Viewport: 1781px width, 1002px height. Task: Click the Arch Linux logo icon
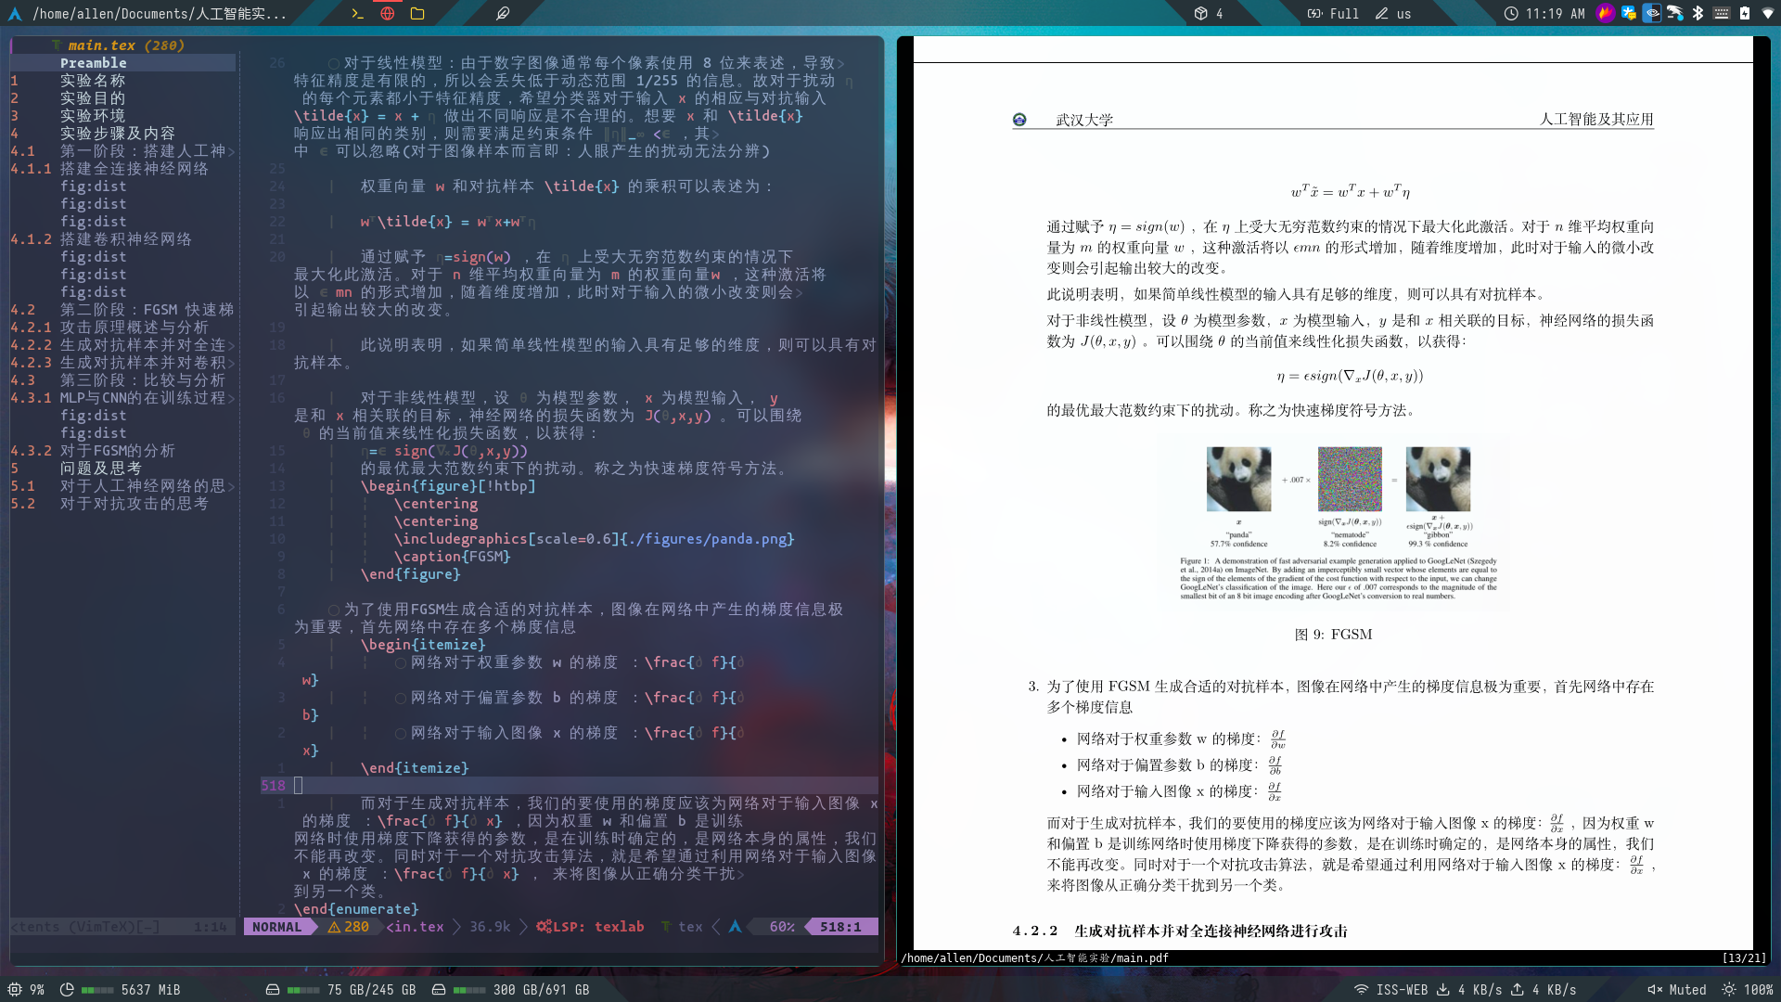click(15, 13)
